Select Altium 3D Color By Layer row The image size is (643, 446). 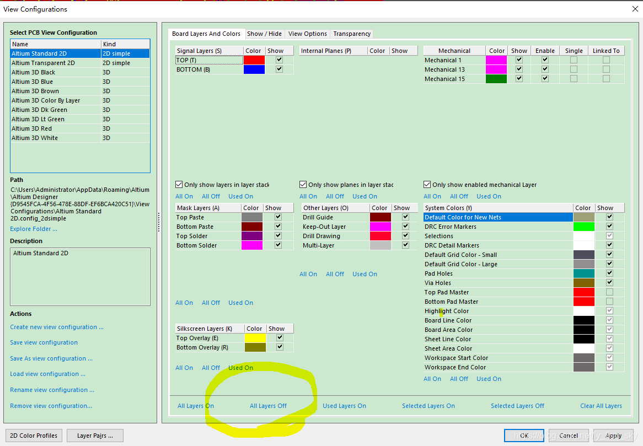pos(80,100)
